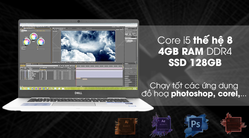
Task: Open Photoshop taskbar icon
Action: 44,89
